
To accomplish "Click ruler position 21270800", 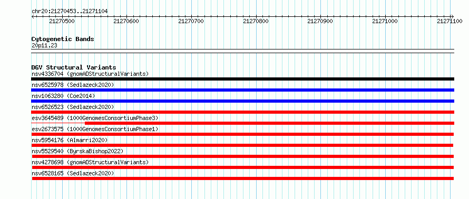I will point(256,21).
